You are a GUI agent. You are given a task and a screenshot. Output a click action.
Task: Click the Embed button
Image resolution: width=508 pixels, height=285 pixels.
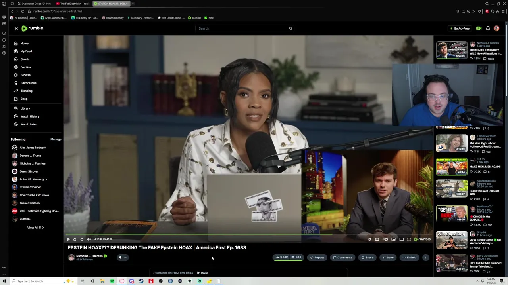[x=410, y=257]
